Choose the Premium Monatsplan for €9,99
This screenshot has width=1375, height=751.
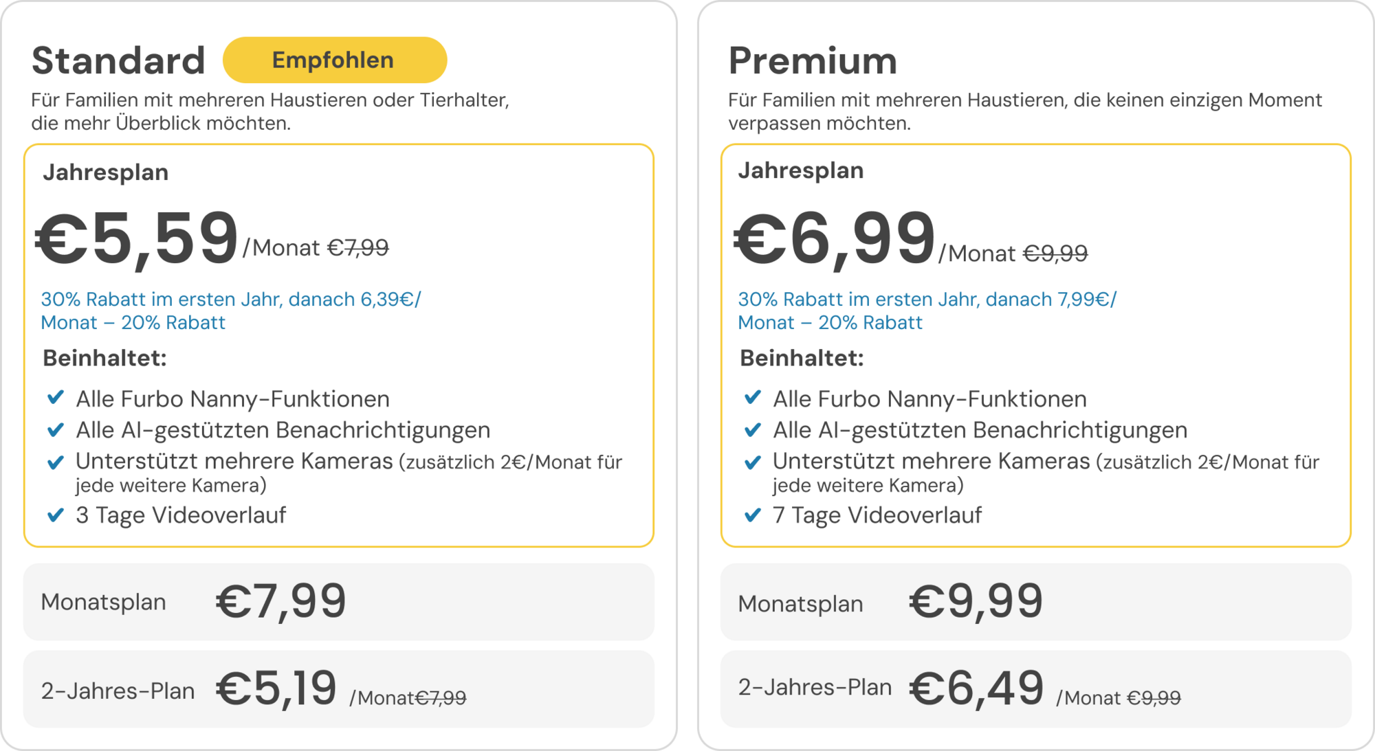click(x=1035, y=602)
